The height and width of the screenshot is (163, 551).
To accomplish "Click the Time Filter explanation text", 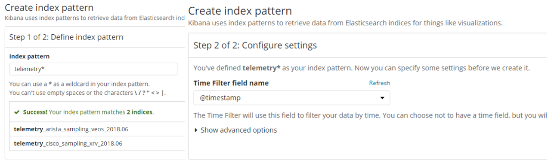I will pos(370,115).
